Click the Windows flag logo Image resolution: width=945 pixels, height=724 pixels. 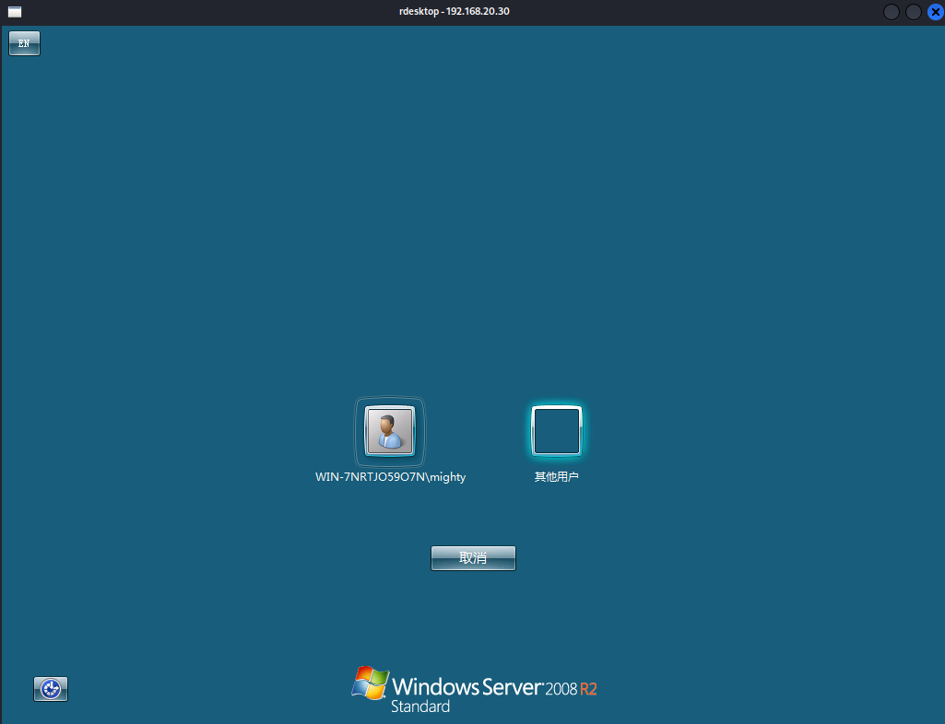click(x=370, y=683)
